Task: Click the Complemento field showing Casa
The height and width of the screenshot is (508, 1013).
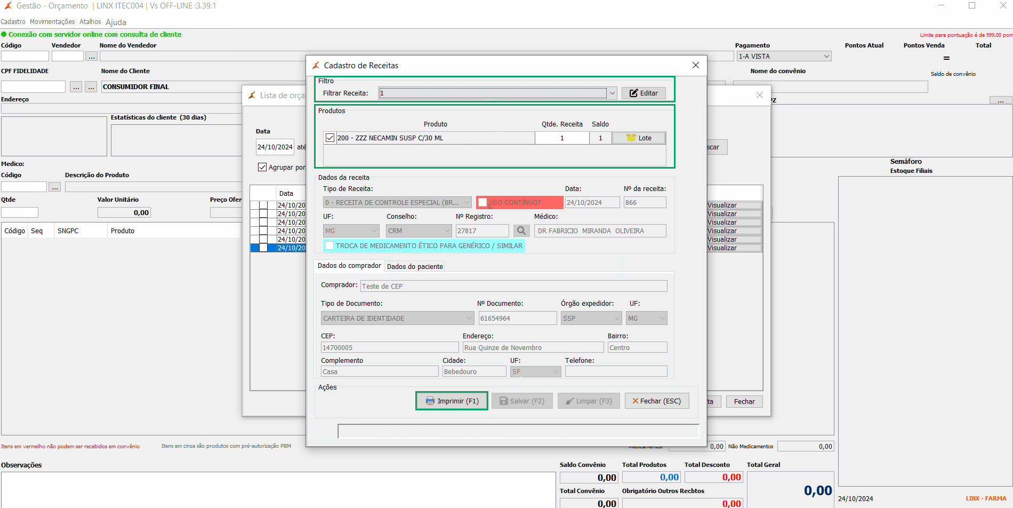Action: [x=380, y=371]
